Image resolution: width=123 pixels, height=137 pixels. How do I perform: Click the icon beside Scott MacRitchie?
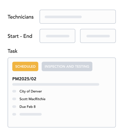(x=14, y=99)
